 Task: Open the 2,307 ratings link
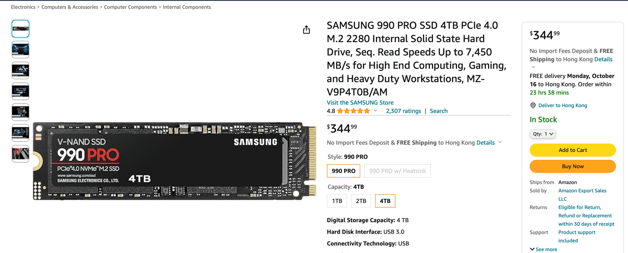point(403,111)
